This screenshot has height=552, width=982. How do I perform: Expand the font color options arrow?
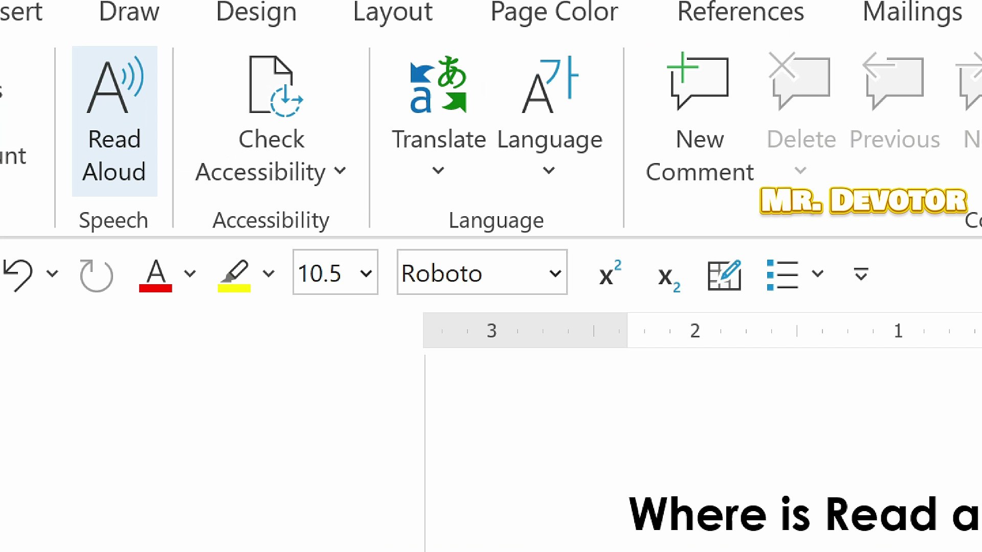(x=190, y=274)
